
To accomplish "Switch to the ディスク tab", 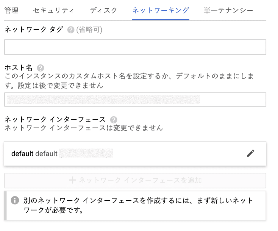I will [x=103, y=10].
